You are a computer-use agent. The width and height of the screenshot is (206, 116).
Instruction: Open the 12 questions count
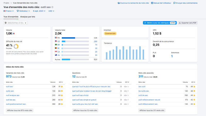74,76
